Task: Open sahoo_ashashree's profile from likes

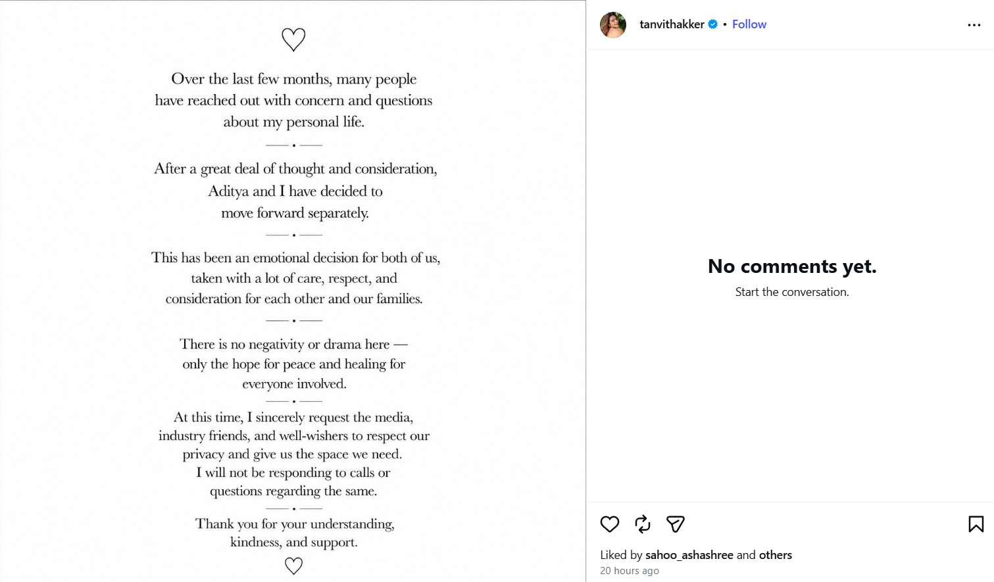Action: (689, 555)
